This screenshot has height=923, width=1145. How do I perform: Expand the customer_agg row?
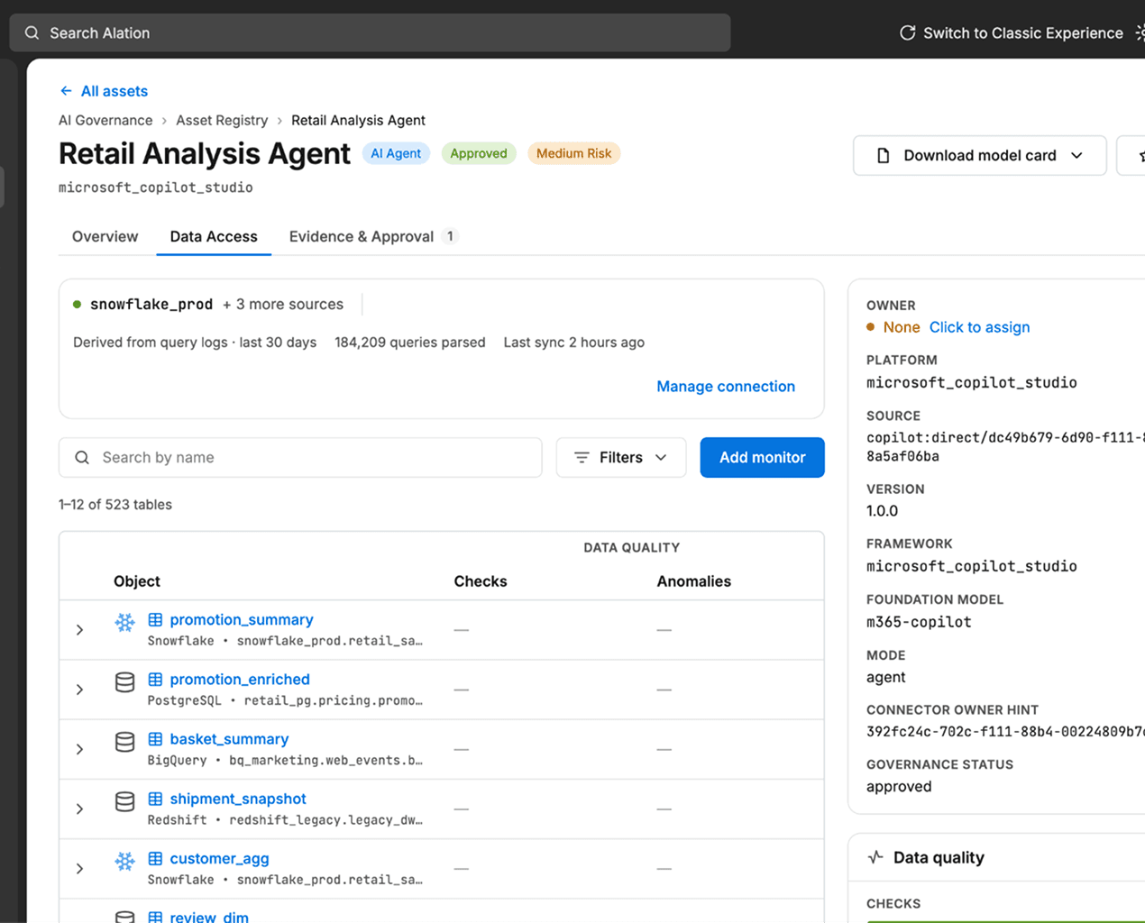(x=79, y=869)
